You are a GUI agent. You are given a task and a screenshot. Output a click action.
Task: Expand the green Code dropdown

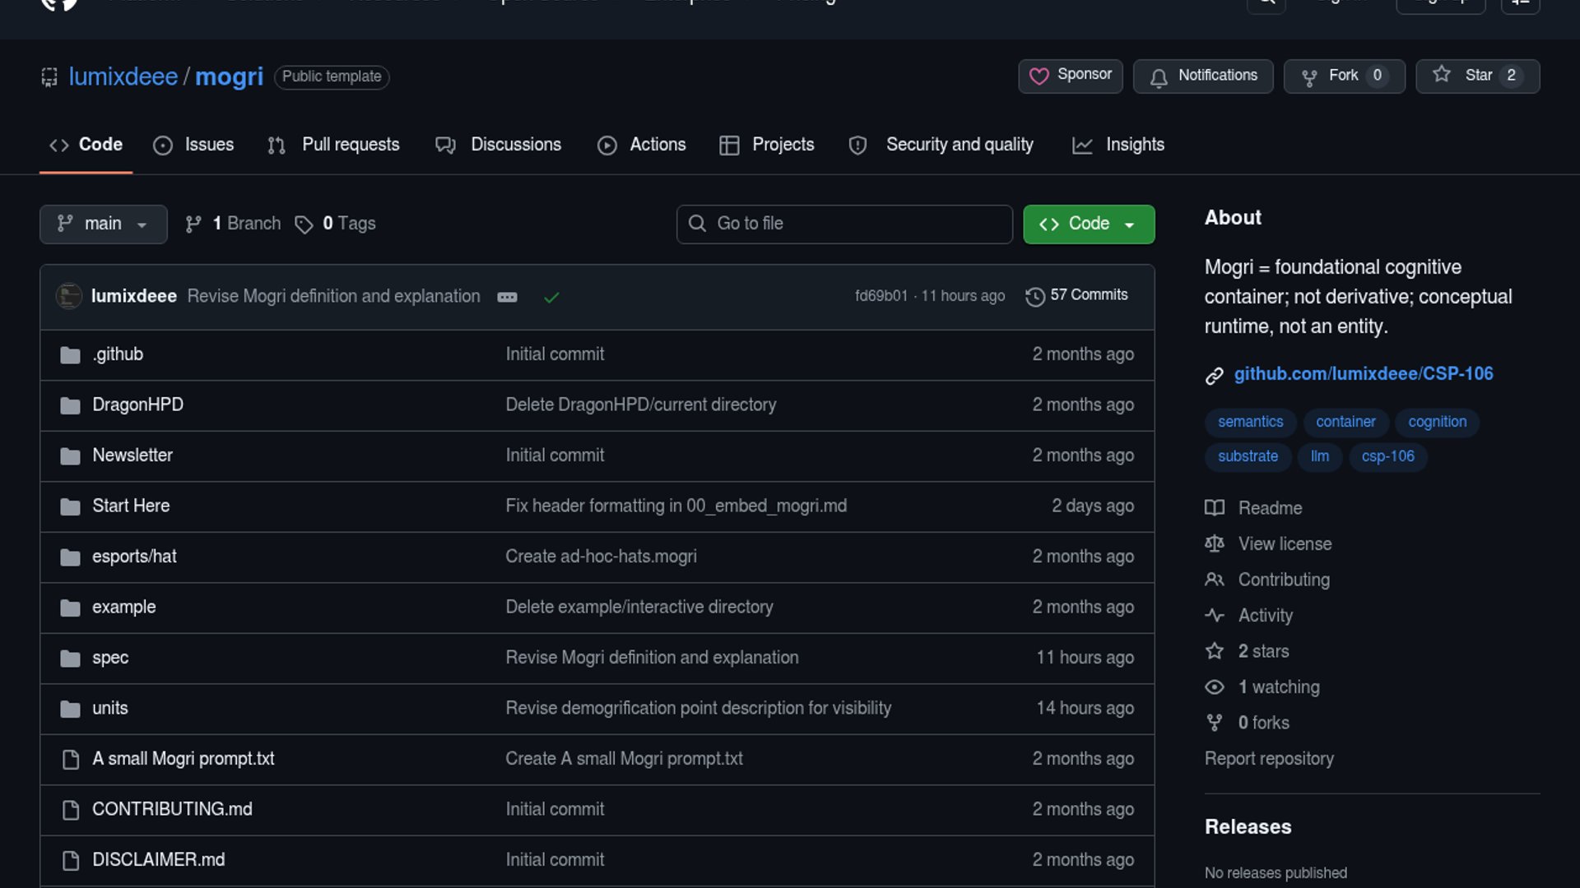[x=1088, y=224]
